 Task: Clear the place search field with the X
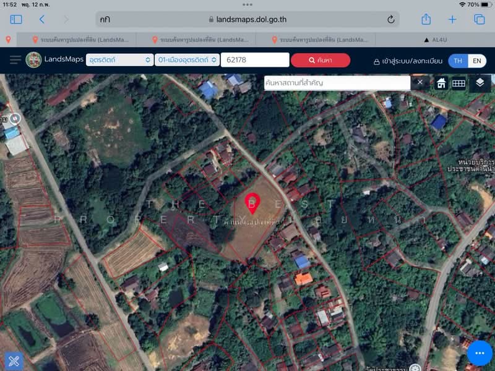click(420, 82)
